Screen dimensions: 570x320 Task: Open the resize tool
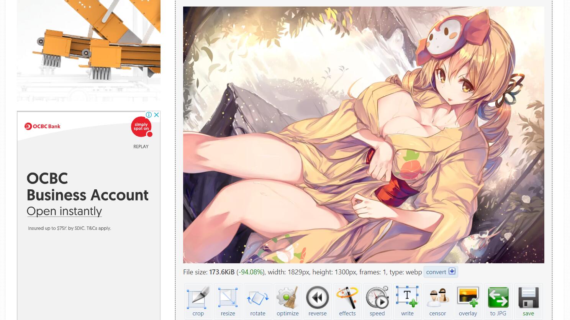(x=228, y=302)
